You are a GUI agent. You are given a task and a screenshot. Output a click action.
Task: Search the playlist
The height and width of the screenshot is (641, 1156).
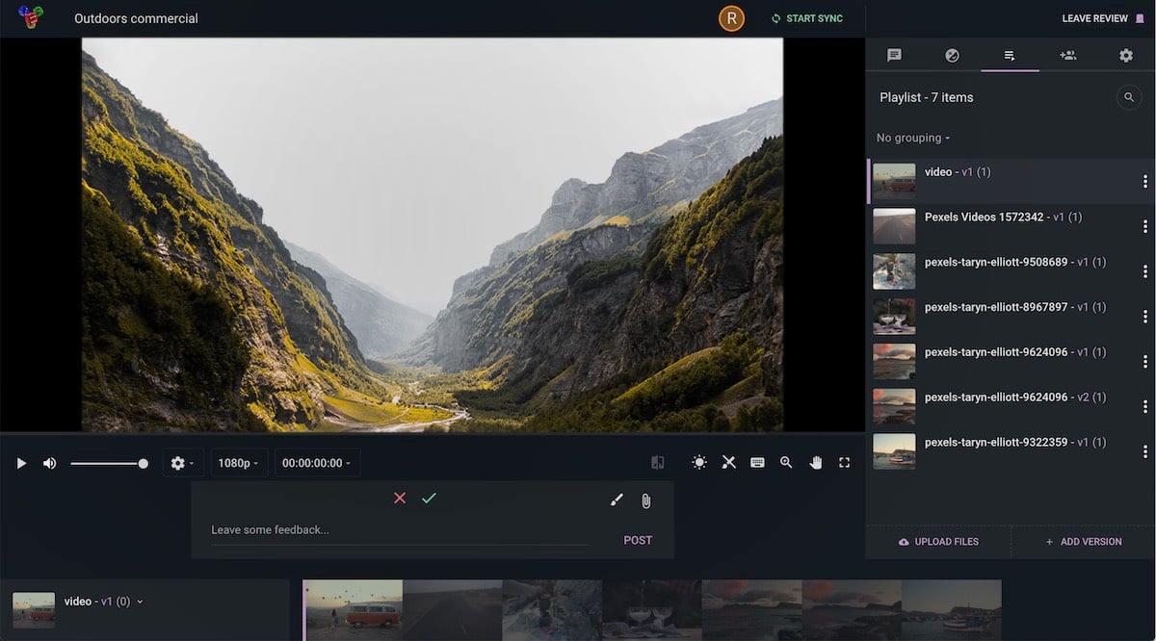coord(1128,97)
